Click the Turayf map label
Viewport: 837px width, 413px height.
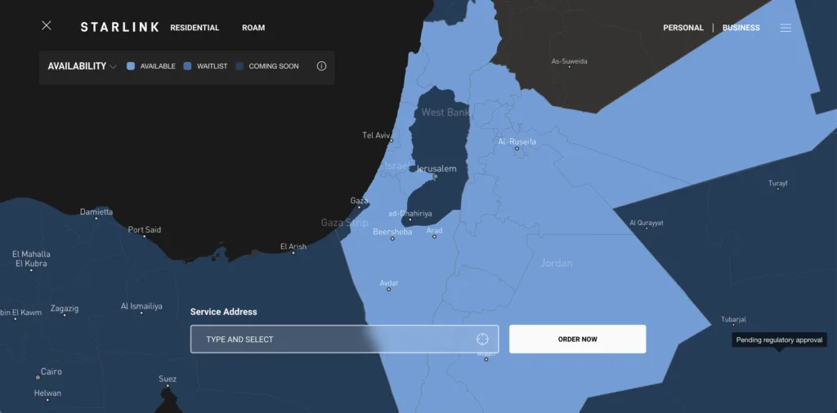coord(778,184)
